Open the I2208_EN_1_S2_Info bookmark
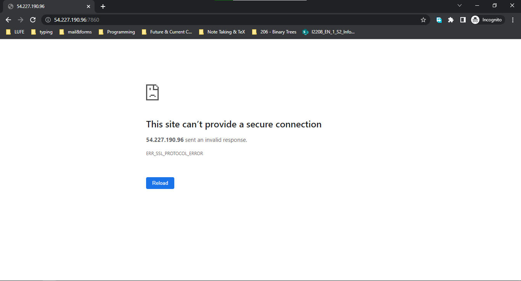This screenshot has width=521, height=281. pyautogui.click(x=329, y=32)
